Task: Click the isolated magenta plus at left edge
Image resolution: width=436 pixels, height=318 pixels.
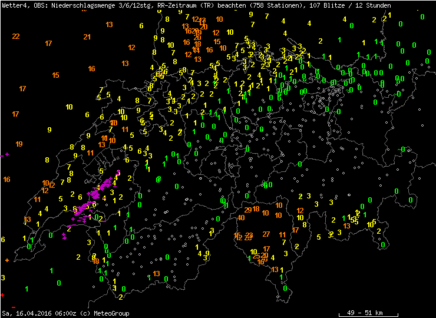Action: tap(7, 155)
